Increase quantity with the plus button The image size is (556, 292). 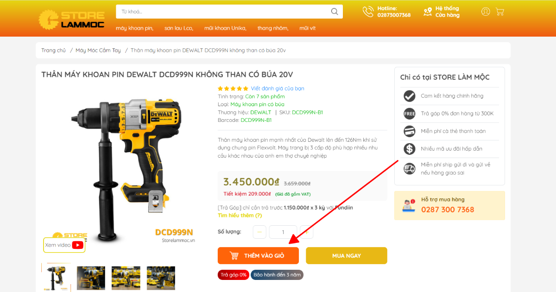click(306, 232)
